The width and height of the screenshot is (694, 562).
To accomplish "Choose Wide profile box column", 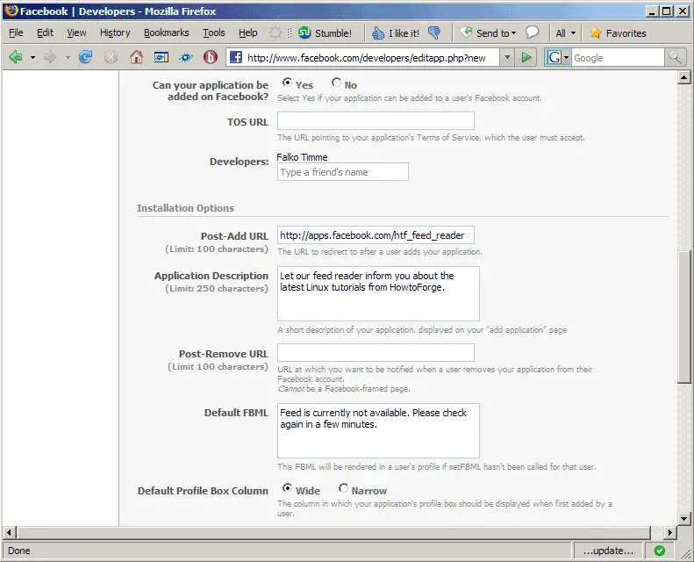I will 287,488.
